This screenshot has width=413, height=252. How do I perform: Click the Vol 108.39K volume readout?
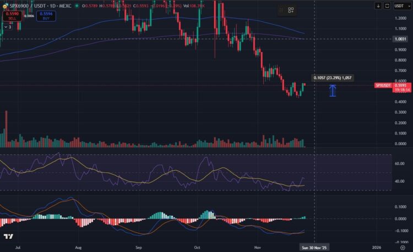[193, 5]
